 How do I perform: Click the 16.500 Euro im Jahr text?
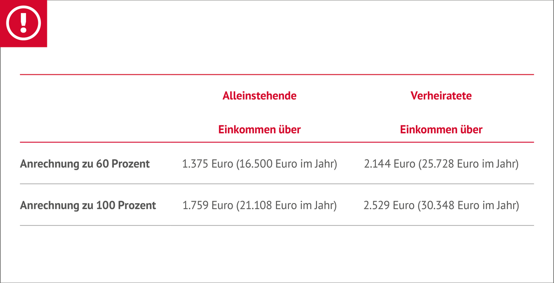(x=287, y=164)
